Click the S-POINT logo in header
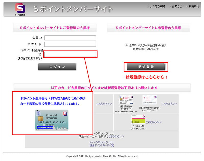Screen dimensions: 204x161 20,9
